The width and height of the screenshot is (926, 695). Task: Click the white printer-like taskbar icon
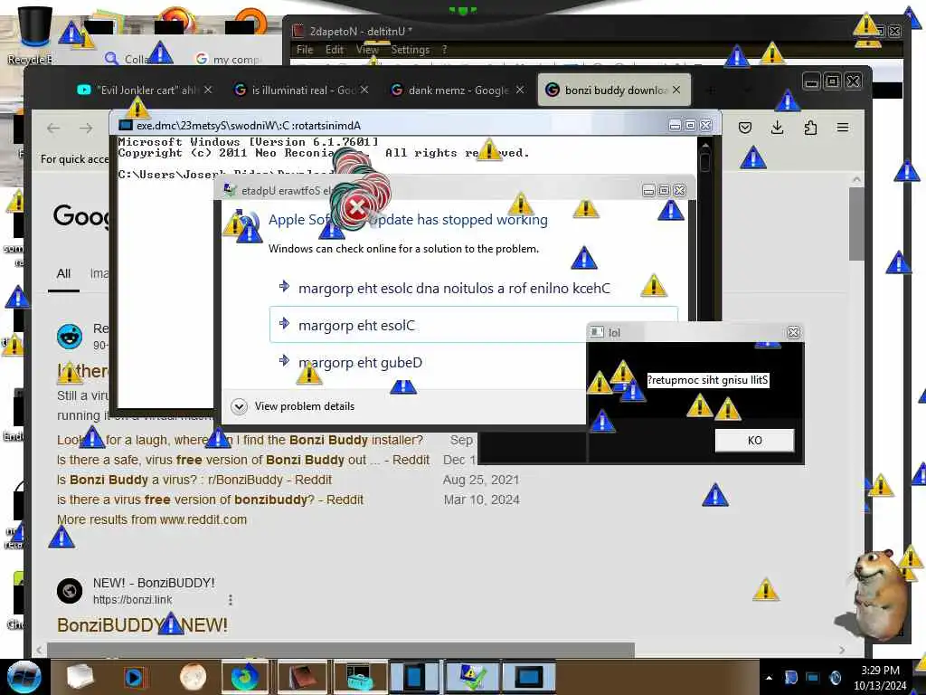tap(80, 677)
